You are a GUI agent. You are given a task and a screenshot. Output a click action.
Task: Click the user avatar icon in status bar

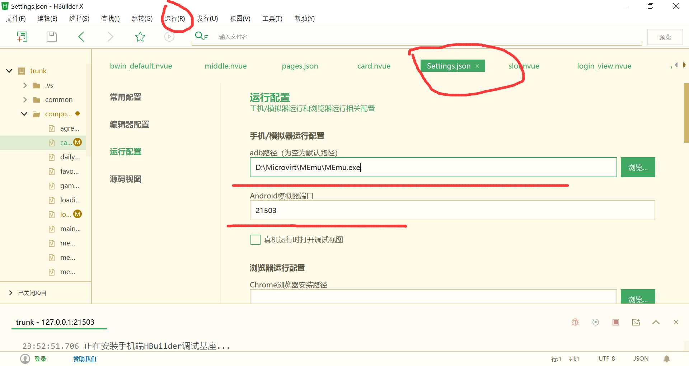click(25, 359)
